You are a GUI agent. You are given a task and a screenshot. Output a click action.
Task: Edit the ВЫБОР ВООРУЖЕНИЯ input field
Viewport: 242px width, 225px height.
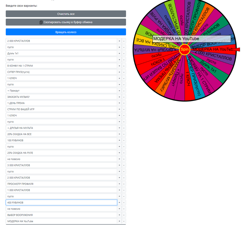[x=61, y=215]
